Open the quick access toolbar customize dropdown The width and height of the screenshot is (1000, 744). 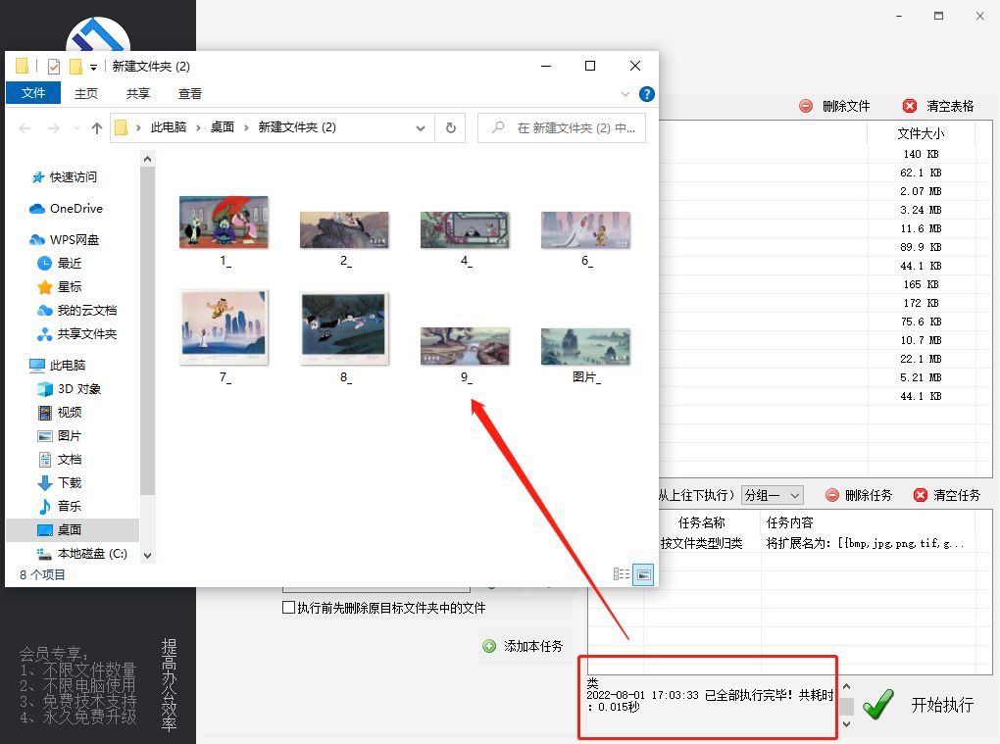[94, 67]
